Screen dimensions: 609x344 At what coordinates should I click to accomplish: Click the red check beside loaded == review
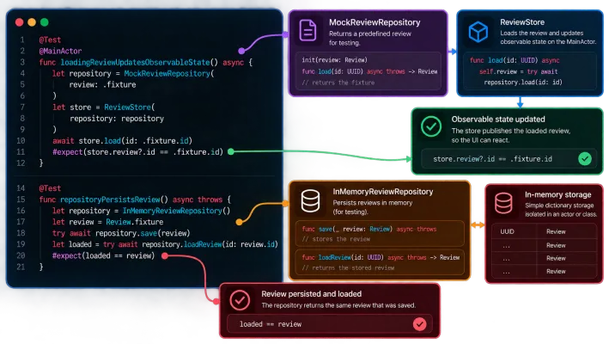419,323
